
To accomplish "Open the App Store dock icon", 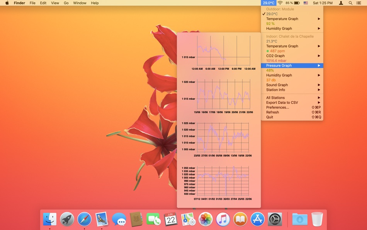I will (x=257, y=219).
